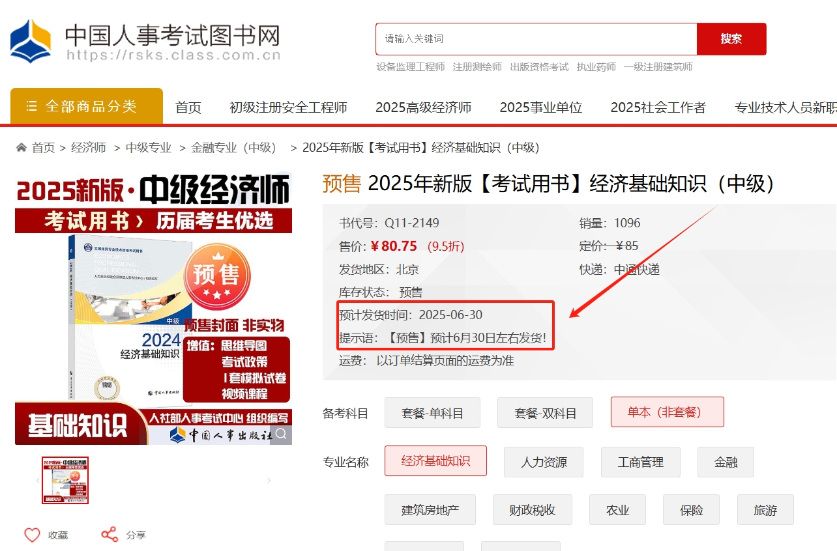
Task: Show previous thumbnail with left arrow
Action: (37, 481)
